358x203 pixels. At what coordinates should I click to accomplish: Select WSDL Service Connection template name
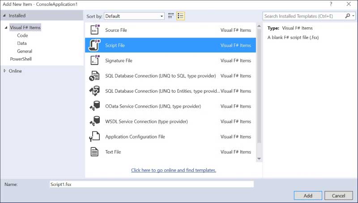click(146, 121)
